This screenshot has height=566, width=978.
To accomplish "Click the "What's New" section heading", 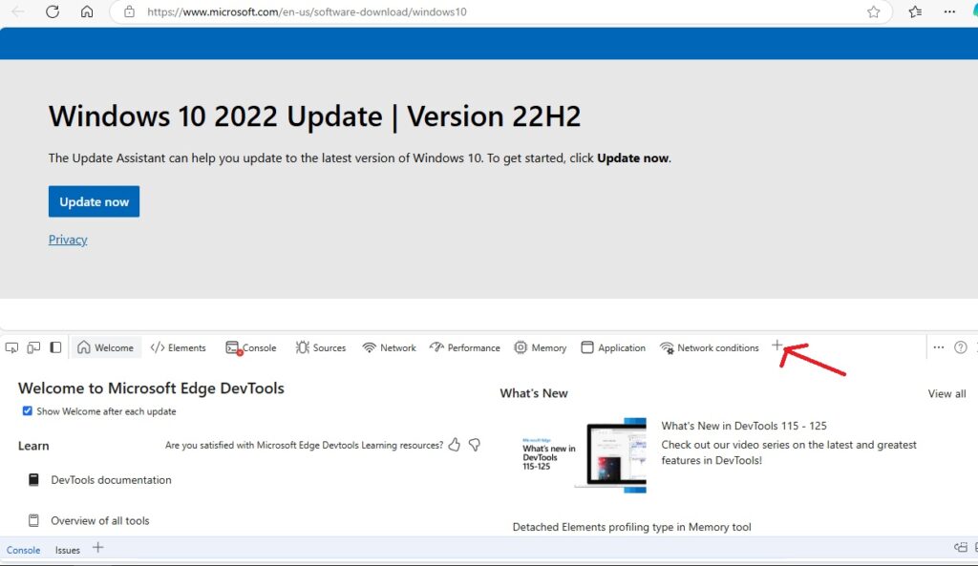I will pyautogui.click(x=534, y=393).
